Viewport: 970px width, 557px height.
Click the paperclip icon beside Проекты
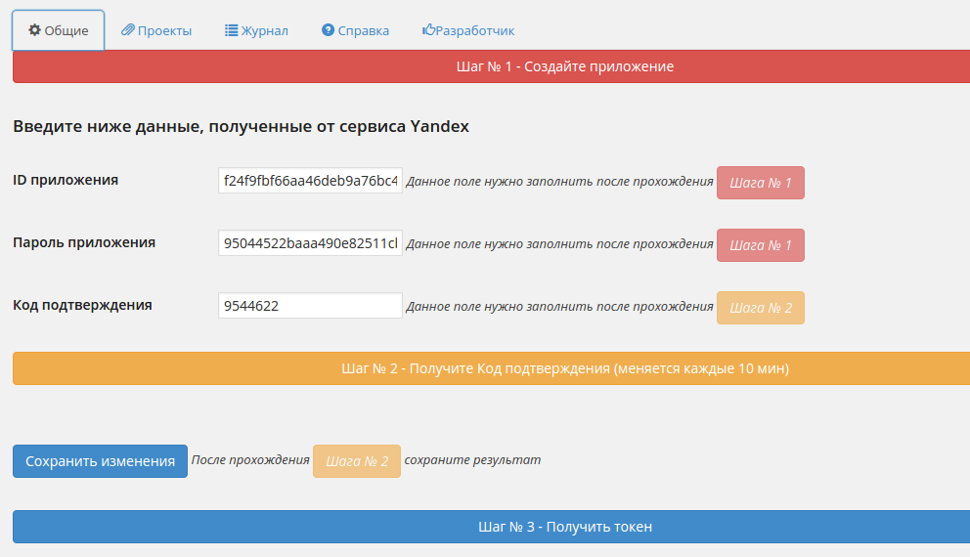[x=127, y=30]
